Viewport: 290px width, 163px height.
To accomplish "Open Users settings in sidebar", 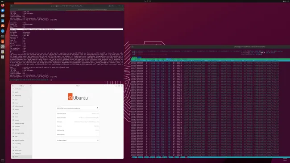I will tap(21, 147).
